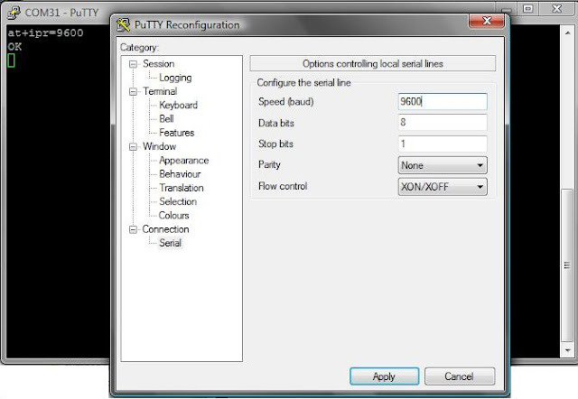Screen dimensions: 578x399
Task: Select the Connection category
Action: [x=165, y=229]
